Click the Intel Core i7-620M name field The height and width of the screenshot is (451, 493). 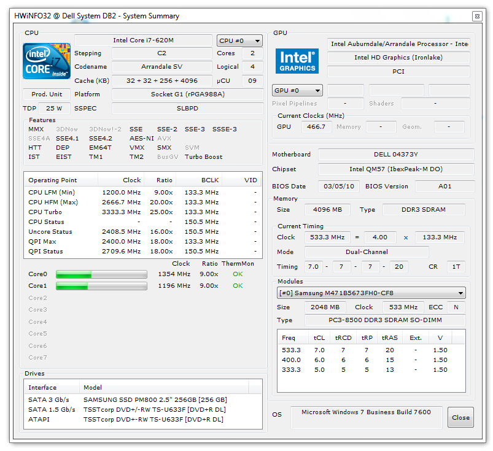(x=143, y=40)
